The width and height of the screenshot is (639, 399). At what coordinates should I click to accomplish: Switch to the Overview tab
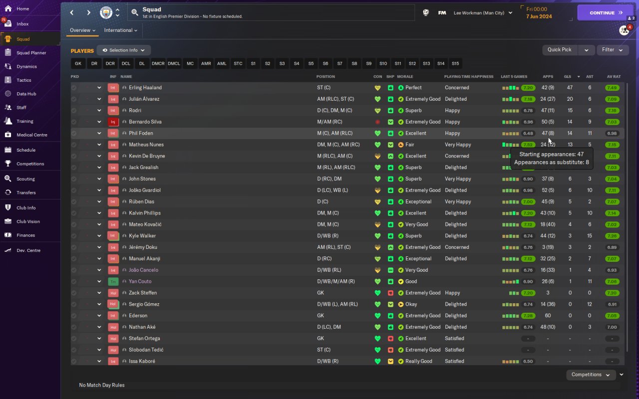82,30
